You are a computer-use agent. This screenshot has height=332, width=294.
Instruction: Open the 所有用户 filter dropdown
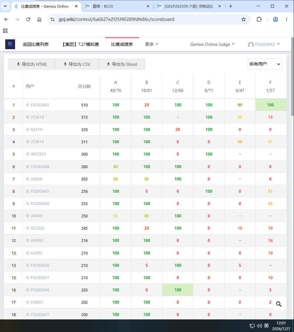pos(264,64)
